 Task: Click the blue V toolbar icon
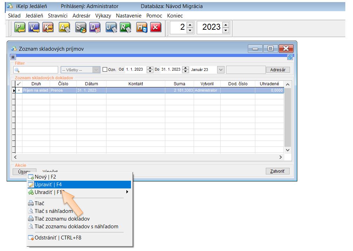[x=34, y=27]
